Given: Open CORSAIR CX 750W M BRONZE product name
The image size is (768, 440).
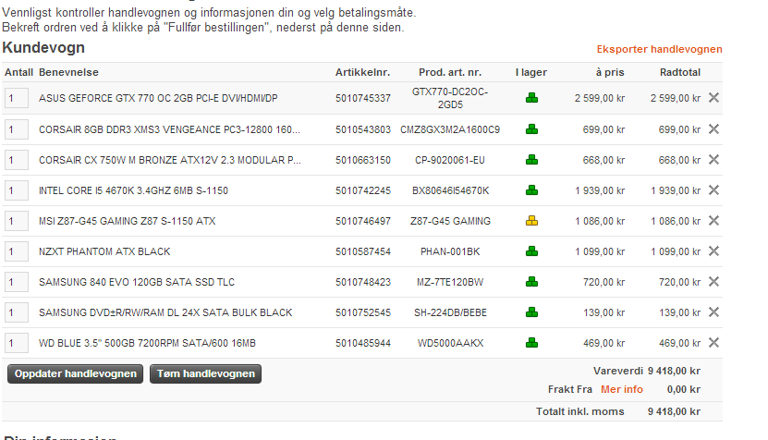Looking at the screenshot, I should (x=170, y=160).
